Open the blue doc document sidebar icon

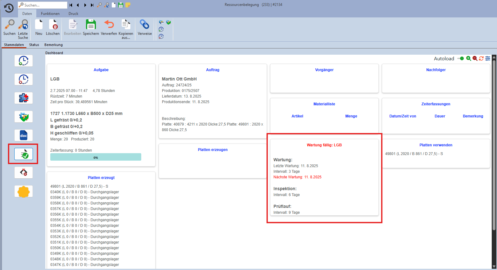point(24,135)
